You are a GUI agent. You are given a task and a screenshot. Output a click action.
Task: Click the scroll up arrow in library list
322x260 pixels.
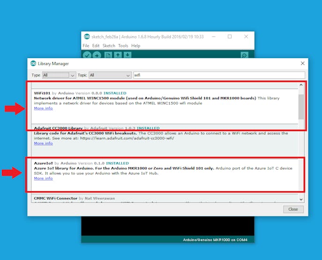pyautogui.click(x=301, y=85)
